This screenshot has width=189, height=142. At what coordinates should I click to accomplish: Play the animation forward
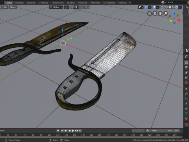coord(73,131)
